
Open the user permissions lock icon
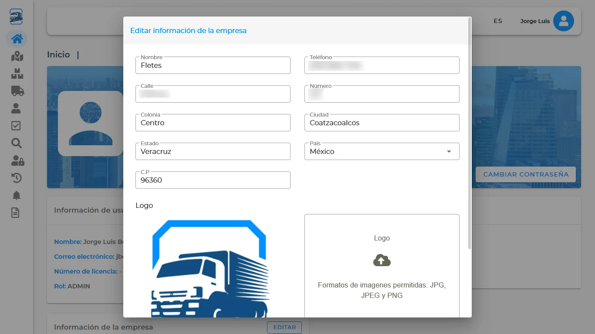(x=16, y=160)
